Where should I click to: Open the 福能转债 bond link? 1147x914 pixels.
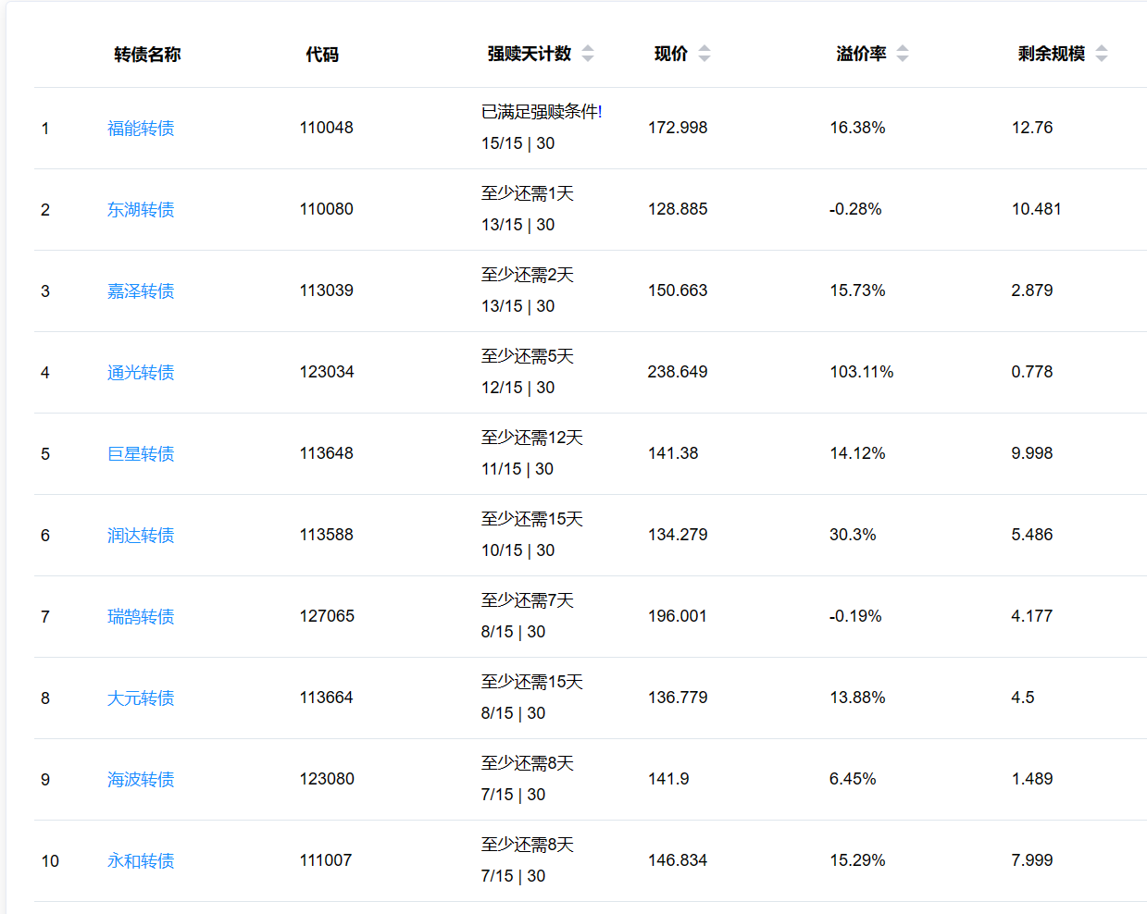141,129
